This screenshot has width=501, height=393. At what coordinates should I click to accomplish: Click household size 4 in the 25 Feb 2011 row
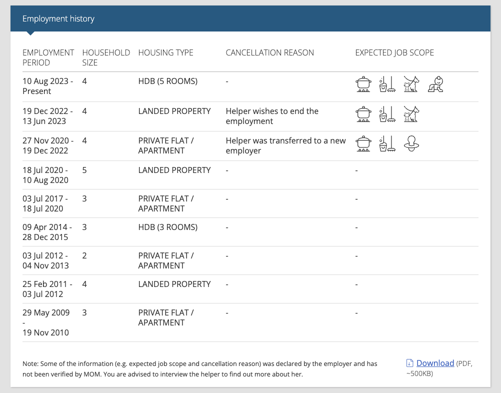[84, 284]
